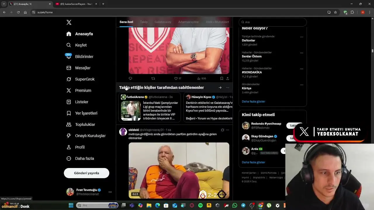374x210 pixels.
Task: Open Kürtçe trending topic
Action: (x=247, y=88)
